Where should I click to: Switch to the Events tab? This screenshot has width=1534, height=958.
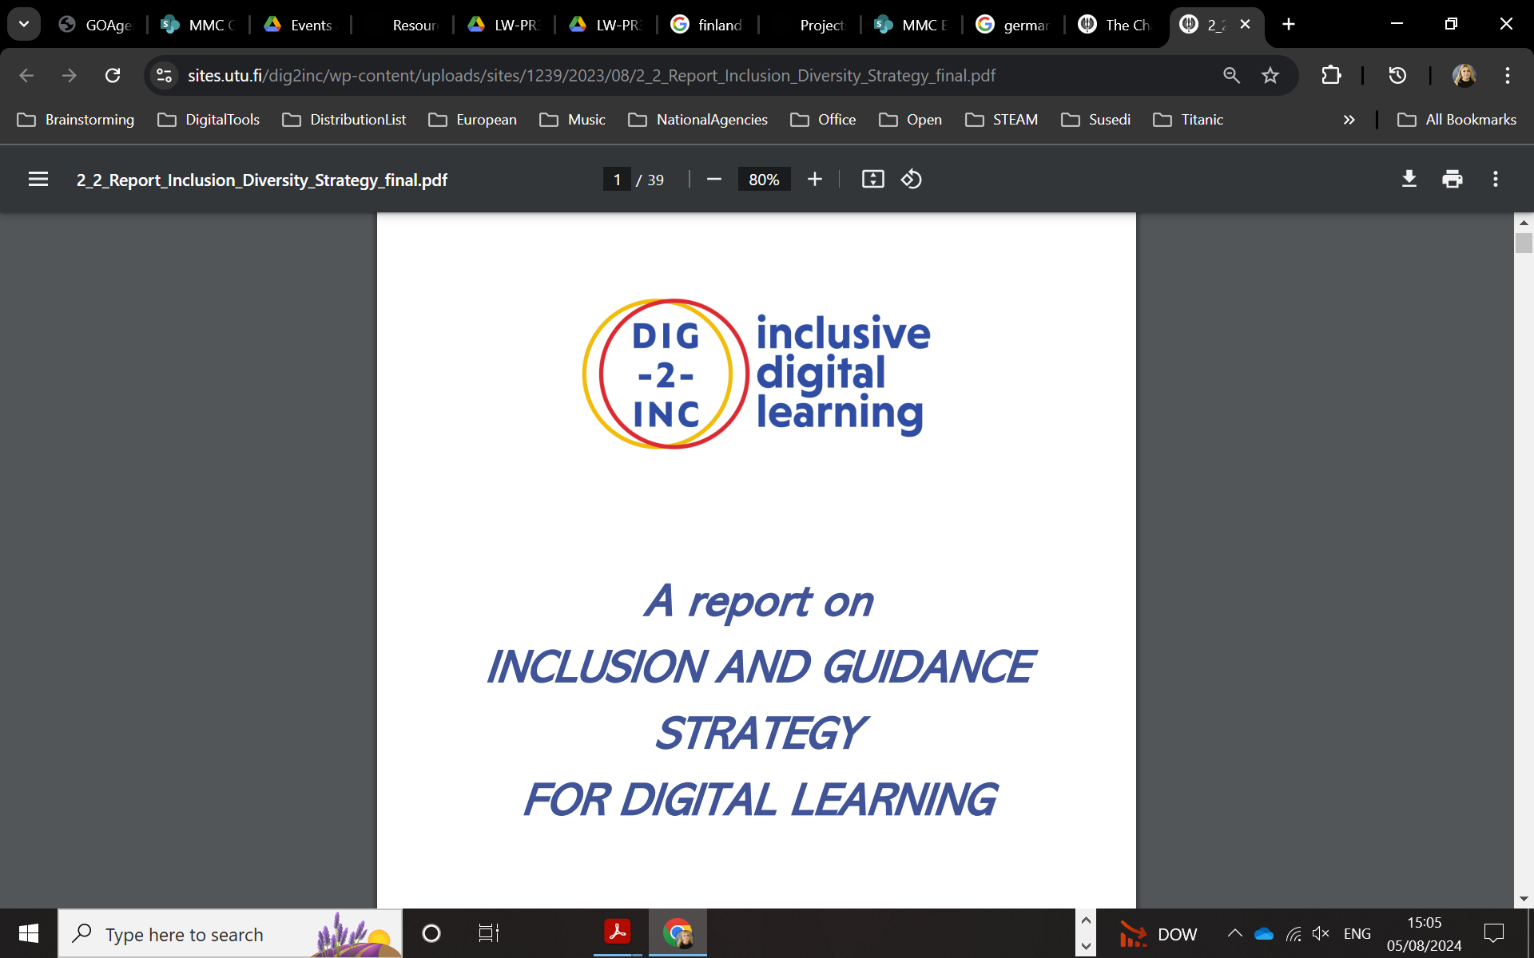click(299, 25)
